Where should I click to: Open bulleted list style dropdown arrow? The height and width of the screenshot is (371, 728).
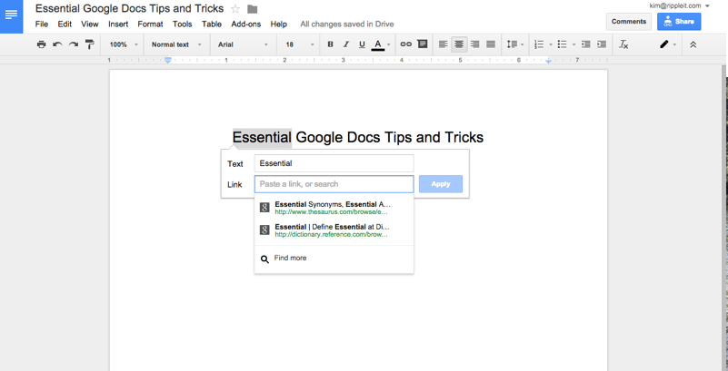[x=573, y=45]
